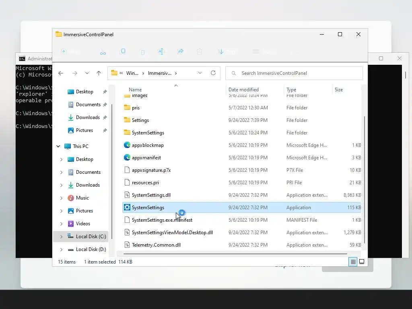Open Desktop in Quick access
Viewport: 412px width, 309px height.
(x=84, y=92)
